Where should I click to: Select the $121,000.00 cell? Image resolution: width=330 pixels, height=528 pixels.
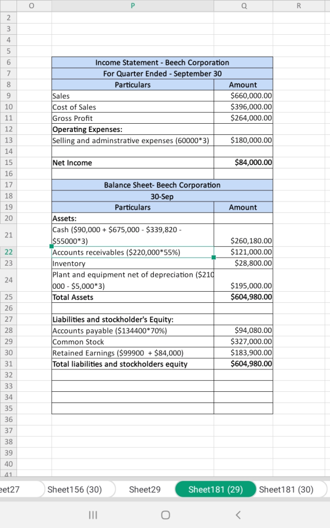tap(243, 252)
